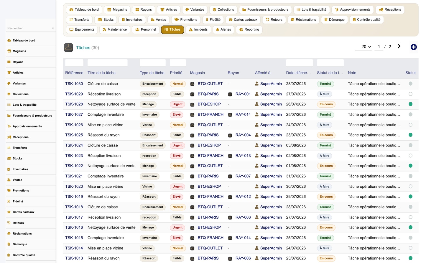Open task link TSK-1027

coord(74,114)
